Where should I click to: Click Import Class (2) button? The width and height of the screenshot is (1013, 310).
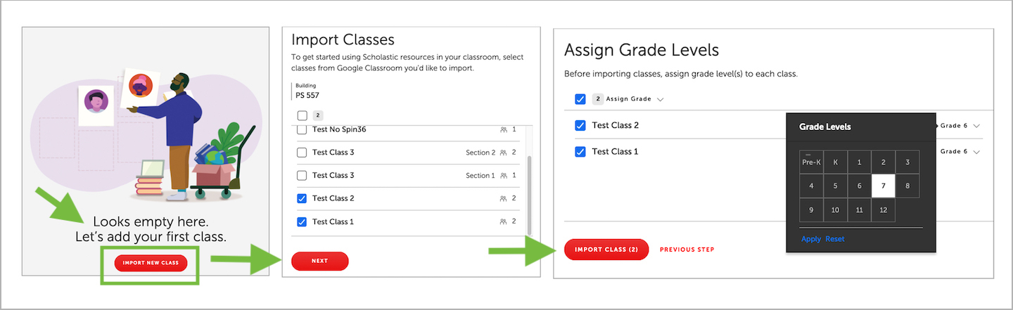point(606,250)
